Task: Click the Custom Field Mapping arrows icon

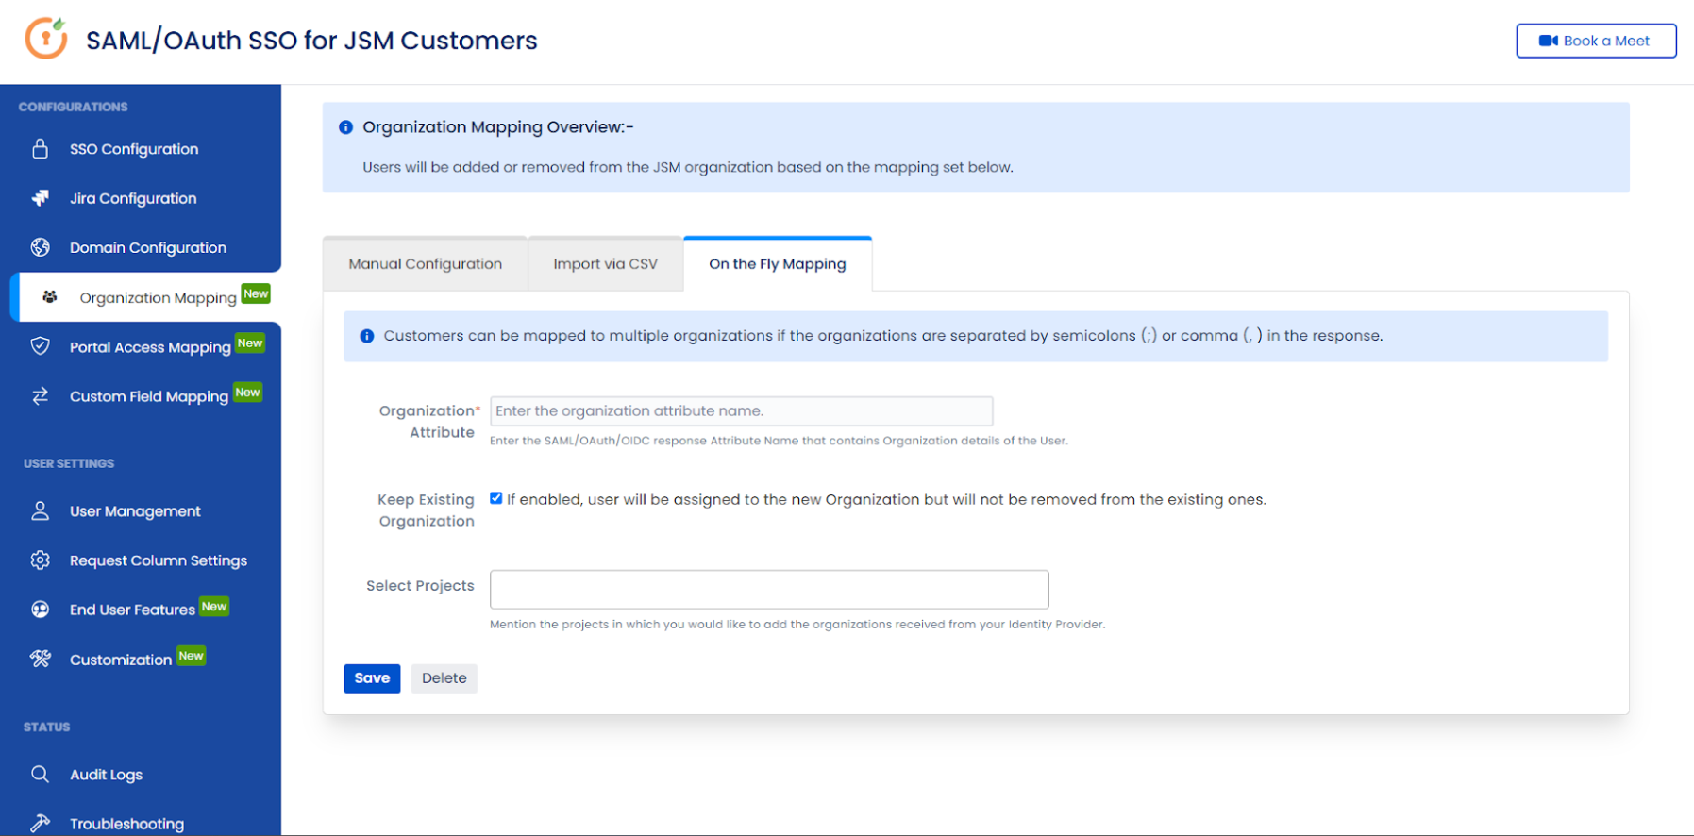Action: [x=40, y=396]
